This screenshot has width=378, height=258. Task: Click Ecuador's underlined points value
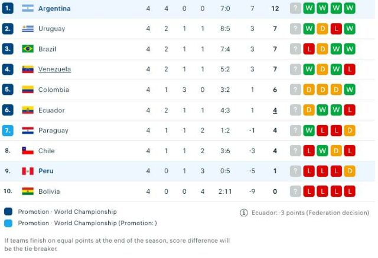(x=275, y=110)
